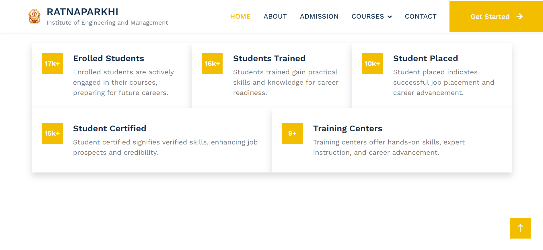Click the arrow icon in Get Started
543x250 pixels.
(x=519, y=17)
